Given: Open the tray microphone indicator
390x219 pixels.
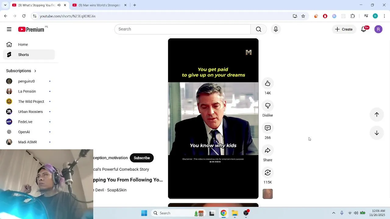Looking at the screenshot, I should point(342,213).
